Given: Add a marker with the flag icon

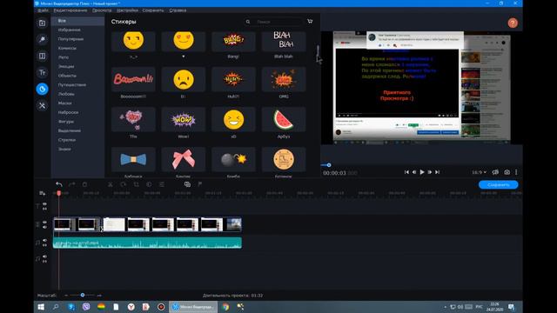Looking at the screenshot, I should pos(200,184).
